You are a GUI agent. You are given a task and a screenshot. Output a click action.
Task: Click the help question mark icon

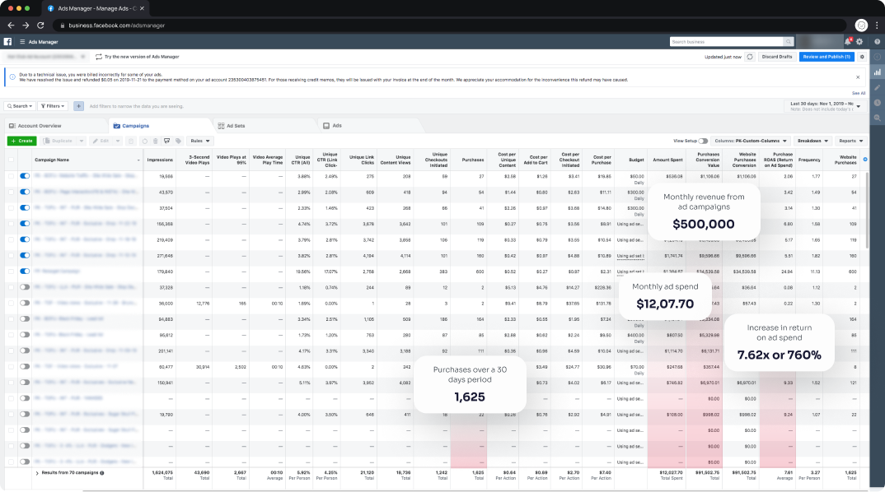877,41
